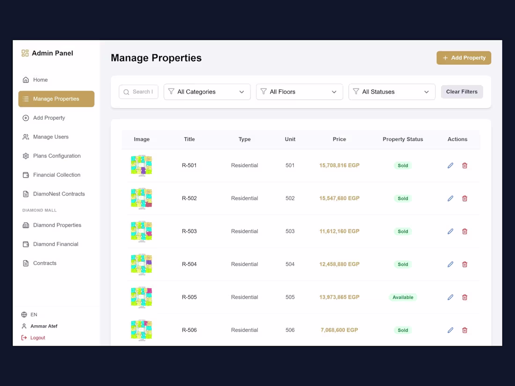Open Plans Configuration page
This screenshot has height=386, width=515.
pos(56,156)
